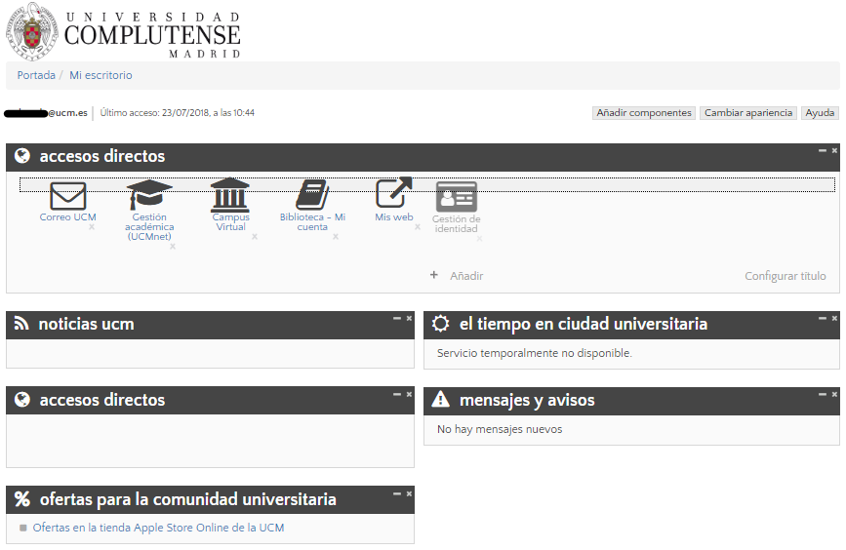Click the Mis web label
The image size is (846, 550).
tap(394, 216)
